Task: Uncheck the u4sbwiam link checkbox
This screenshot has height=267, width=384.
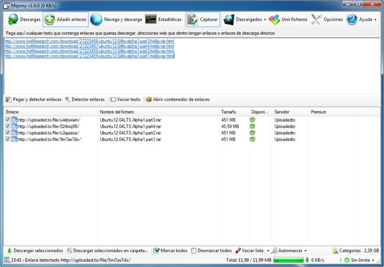Action: click(x=8, y=120)
